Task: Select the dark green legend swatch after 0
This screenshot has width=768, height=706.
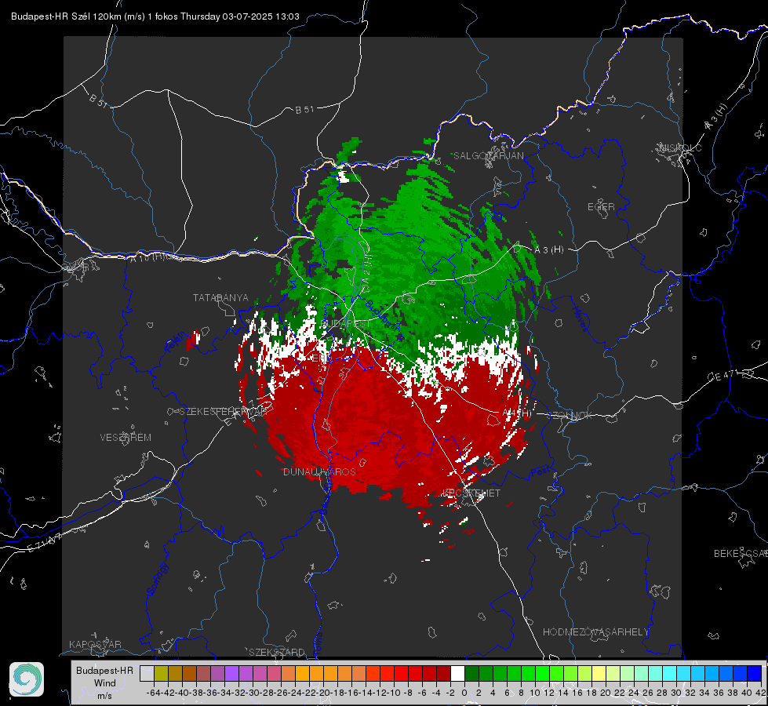Action: click(471, 673)
